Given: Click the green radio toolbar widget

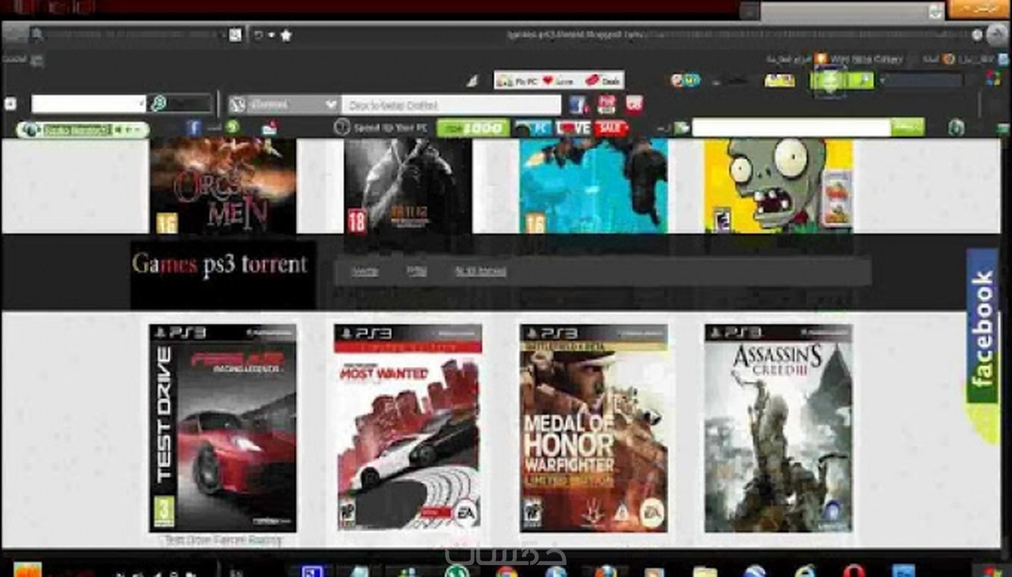Looking at the screenshot, I should [82, 129].
